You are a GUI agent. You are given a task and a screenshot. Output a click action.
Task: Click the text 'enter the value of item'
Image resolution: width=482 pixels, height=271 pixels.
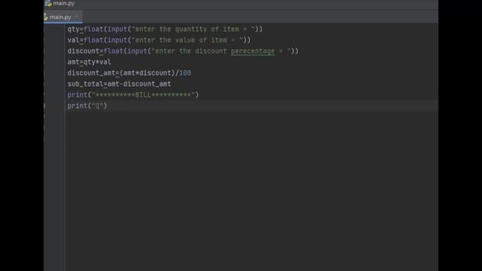tap(181, 40)
